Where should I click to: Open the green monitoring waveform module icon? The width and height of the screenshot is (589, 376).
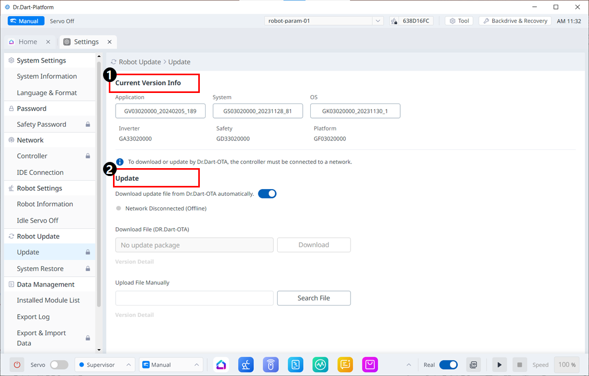(x=320, y=365)
